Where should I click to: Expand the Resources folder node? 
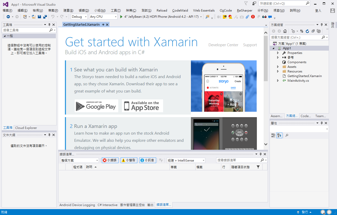click(278, 71)
